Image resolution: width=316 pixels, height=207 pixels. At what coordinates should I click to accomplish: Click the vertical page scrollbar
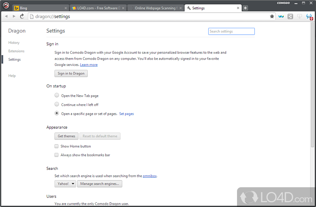pos(312,85)
